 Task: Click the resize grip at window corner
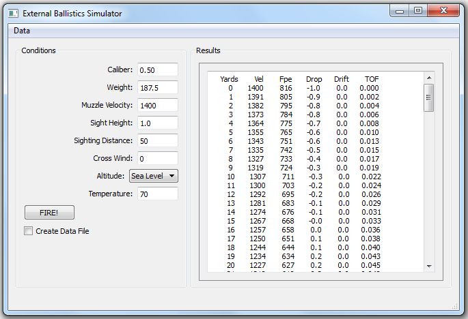(455, 307)
